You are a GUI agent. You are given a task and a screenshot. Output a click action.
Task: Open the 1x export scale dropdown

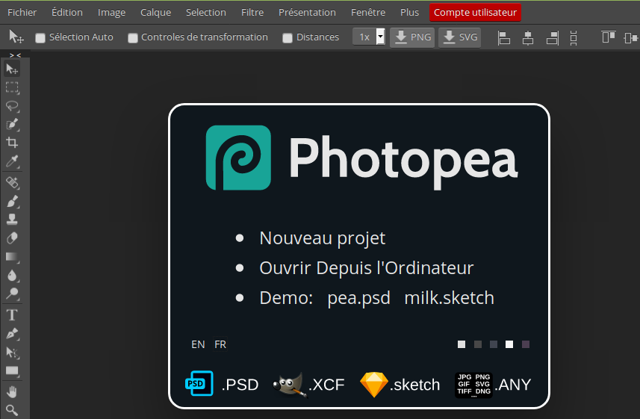pos(369,37)
